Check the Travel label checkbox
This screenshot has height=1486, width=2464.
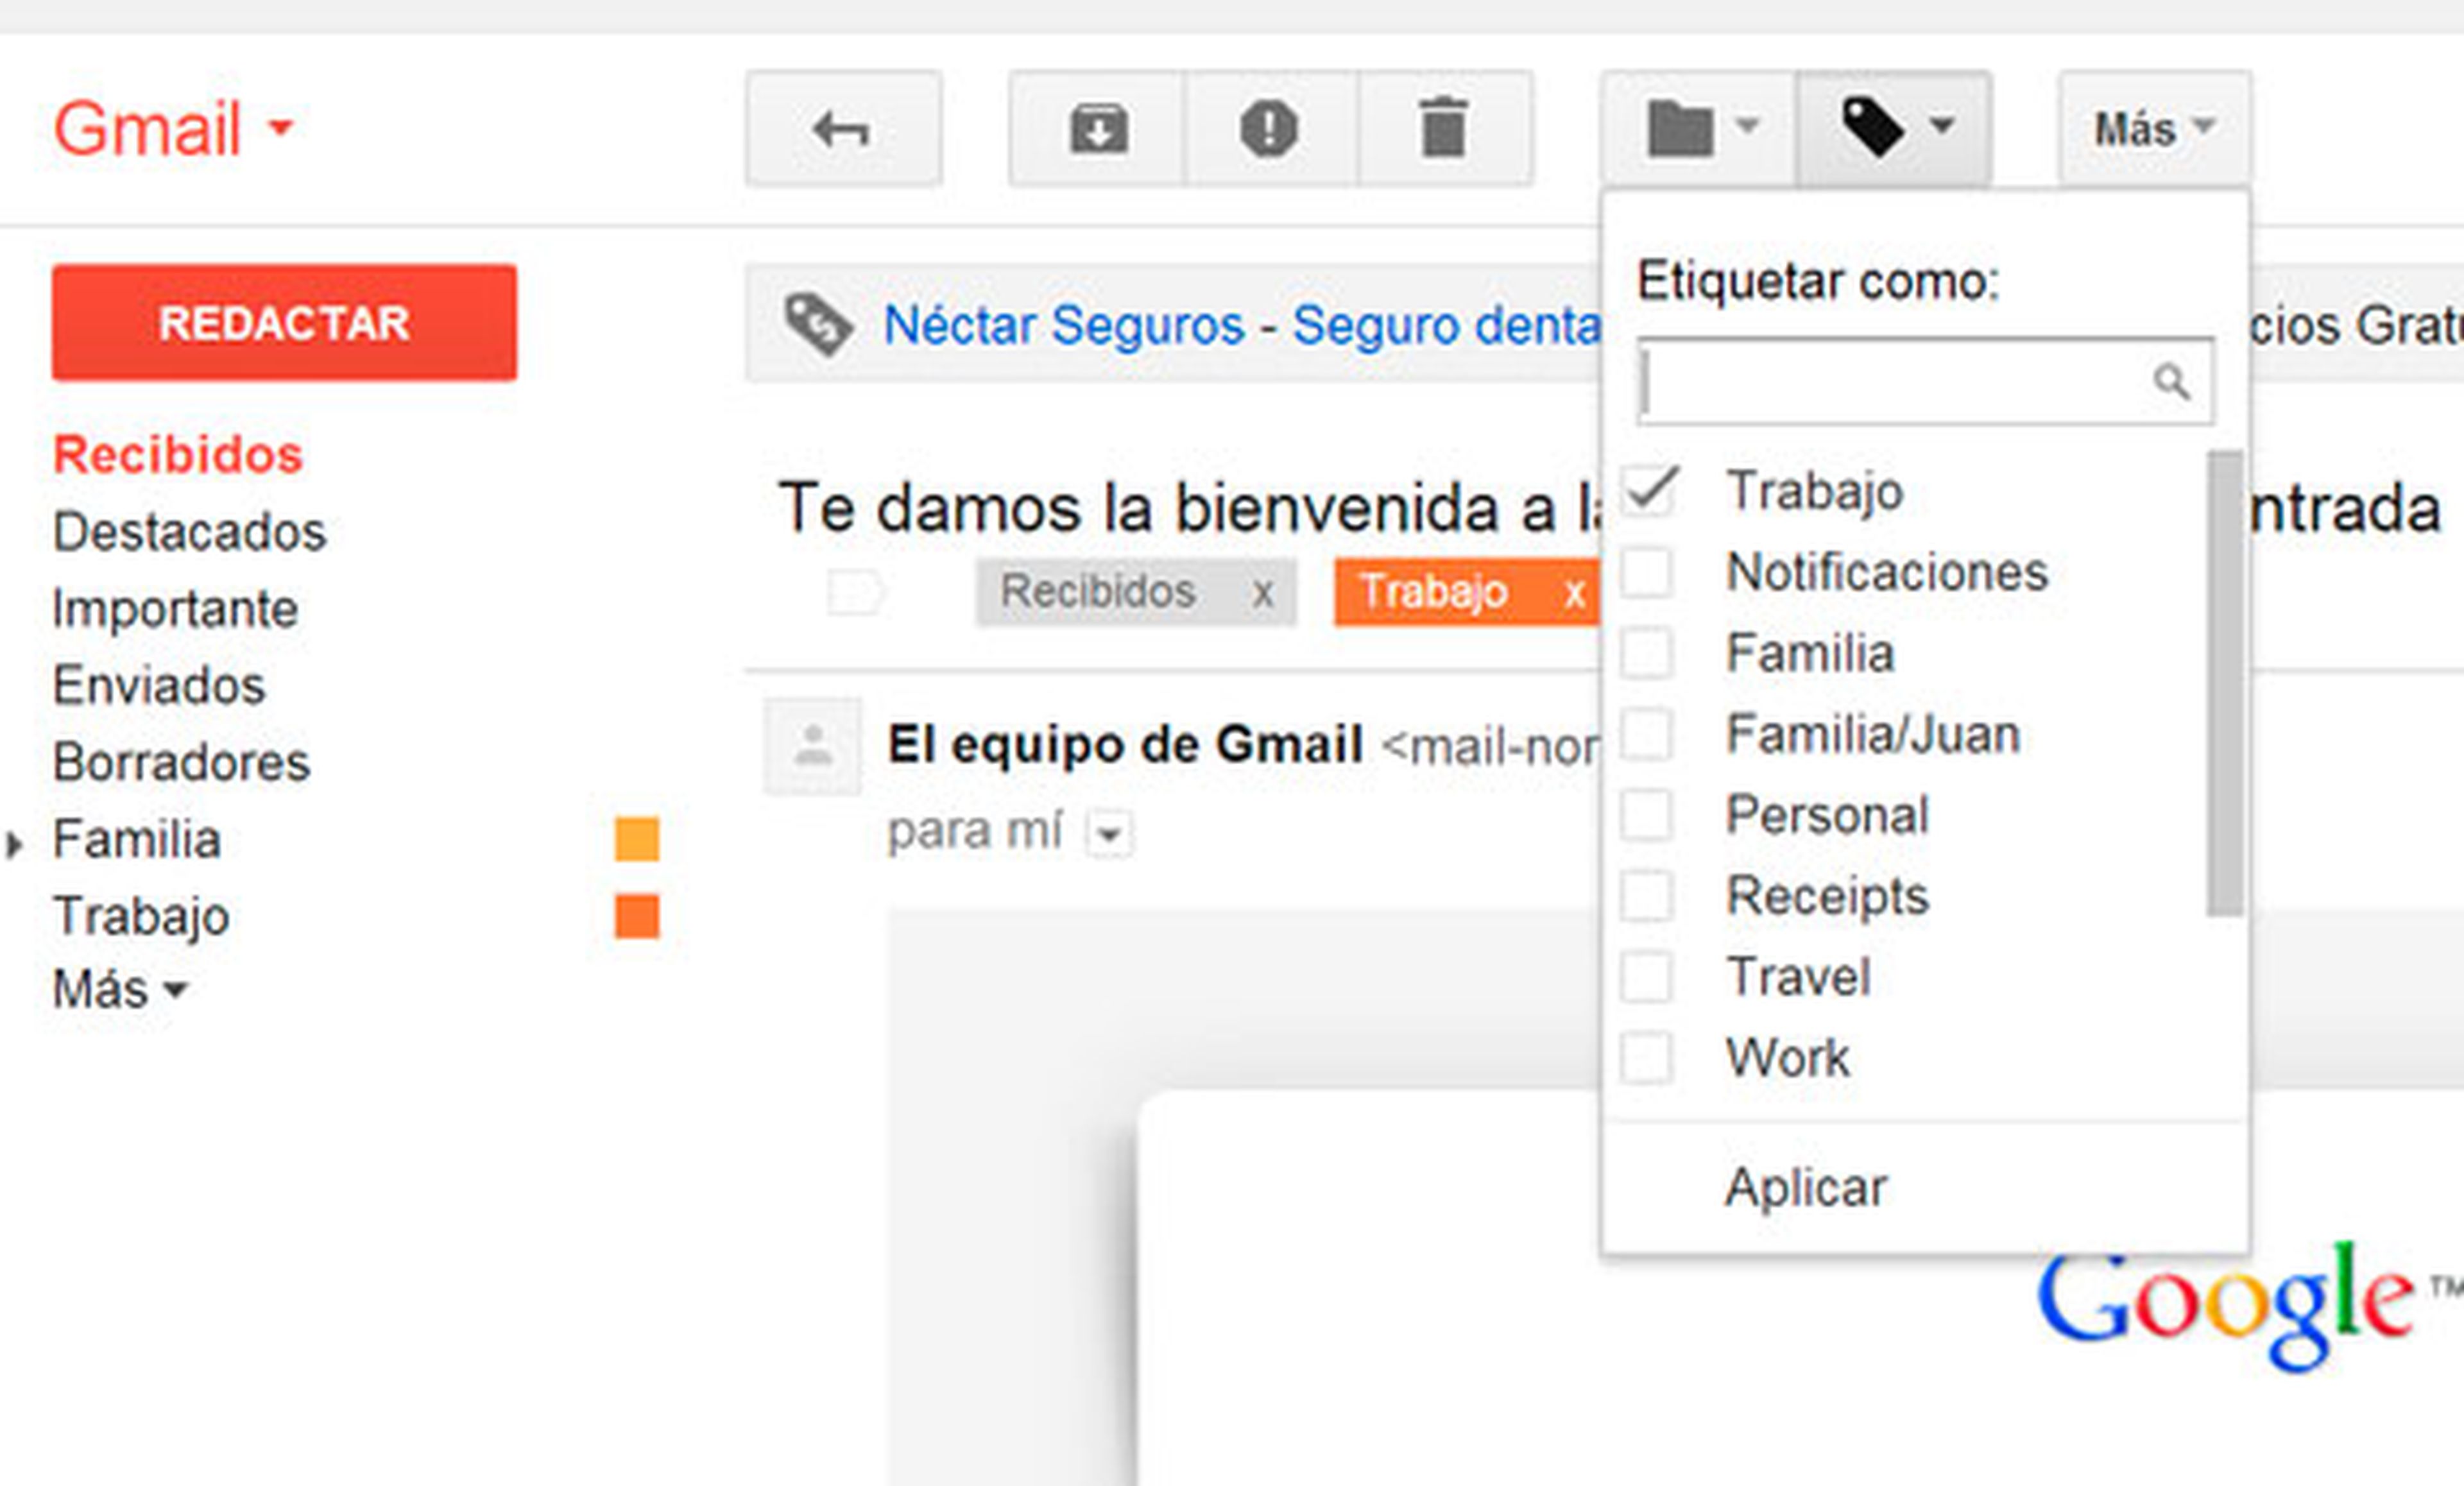[x=1647, y=977]
